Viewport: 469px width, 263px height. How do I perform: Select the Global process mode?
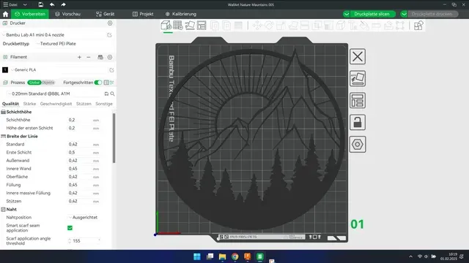point(34,83)
